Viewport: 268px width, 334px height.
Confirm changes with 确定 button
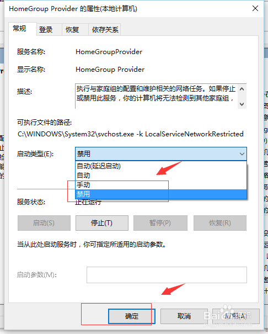coord(132,316)
